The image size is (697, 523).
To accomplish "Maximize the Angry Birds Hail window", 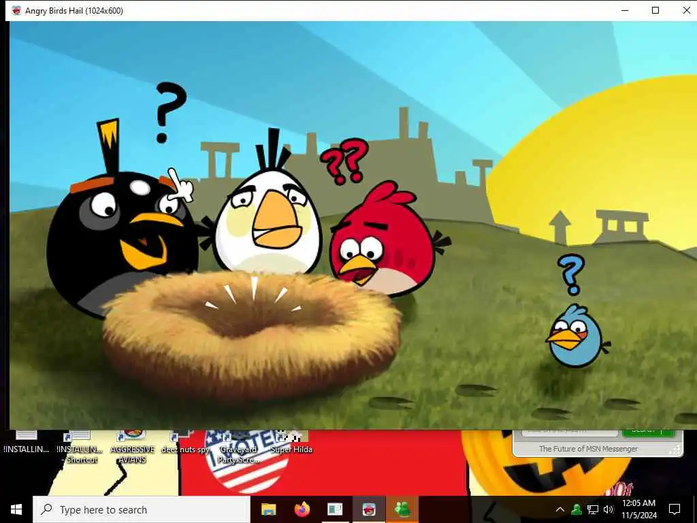I will click(x=655, y=10).
